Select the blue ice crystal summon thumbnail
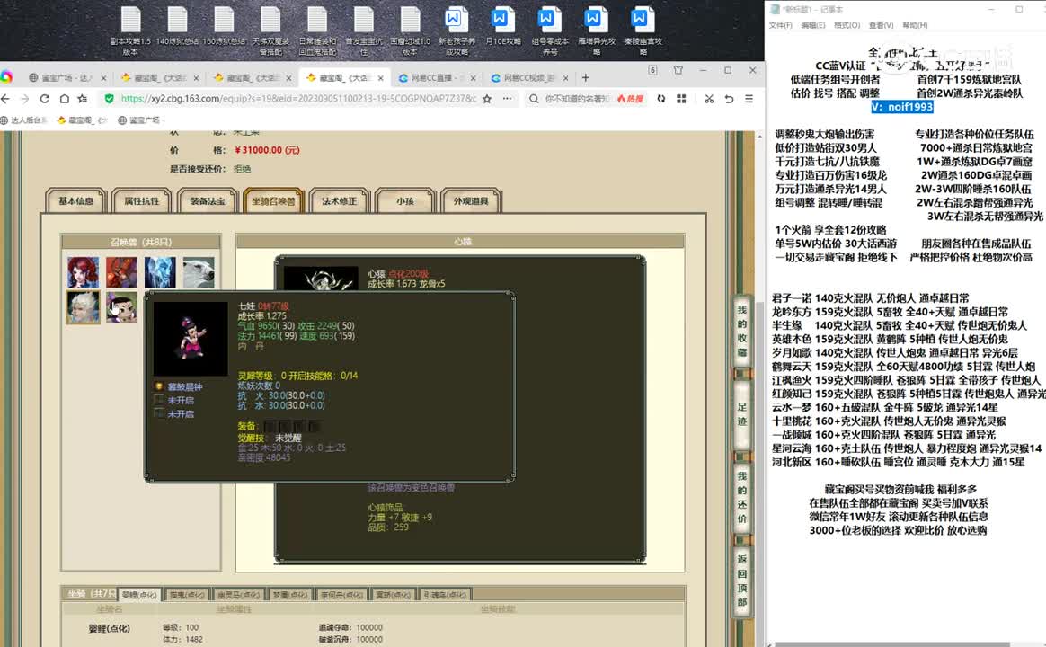Screen dimensions: 1046x647 point(160,272)
